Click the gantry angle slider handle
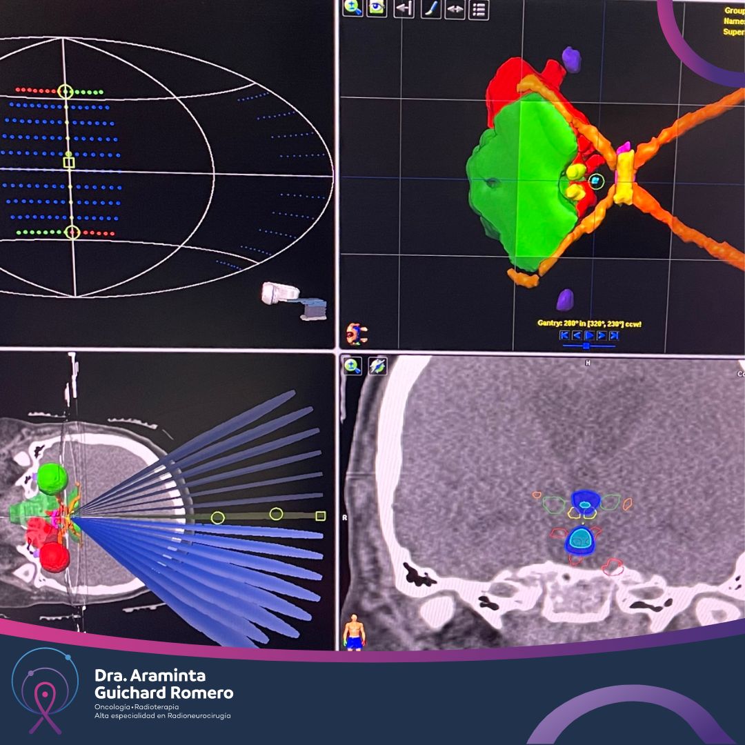 pos(586,346)
